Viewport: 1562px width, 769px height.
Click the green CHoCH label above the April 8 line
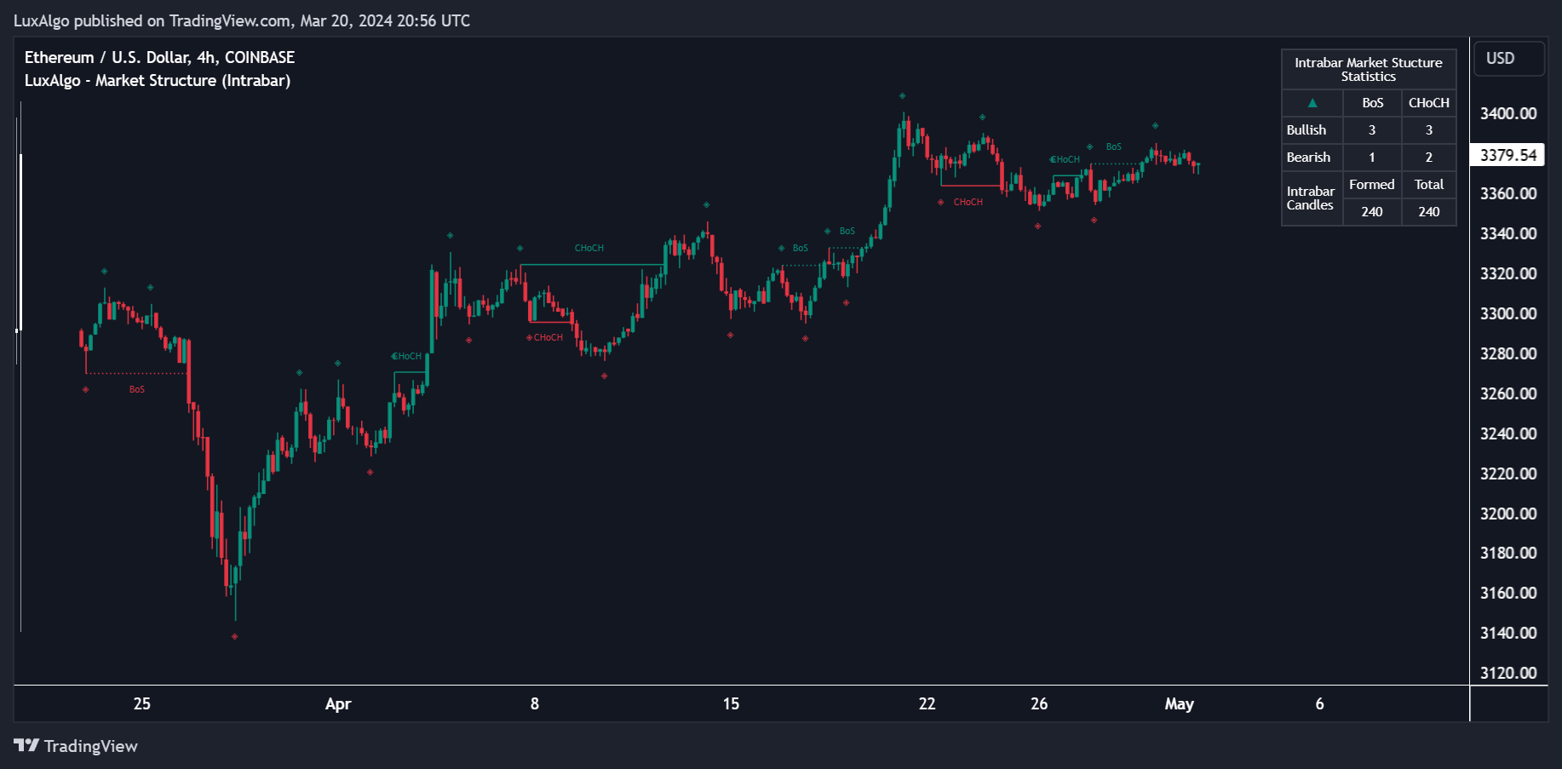(x=589, y=249)
